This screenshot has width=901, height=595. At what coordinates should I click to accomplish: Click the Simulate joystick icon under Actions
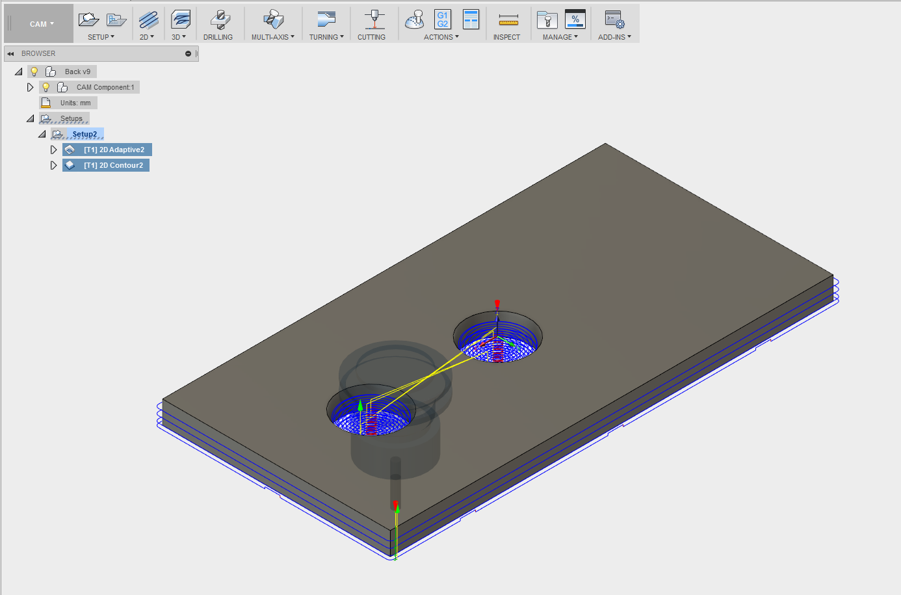[x=414, y=20]
